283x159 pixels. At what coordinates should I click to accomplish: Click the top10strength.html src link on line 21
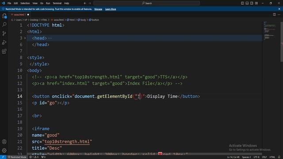click(x=67, y=142)
